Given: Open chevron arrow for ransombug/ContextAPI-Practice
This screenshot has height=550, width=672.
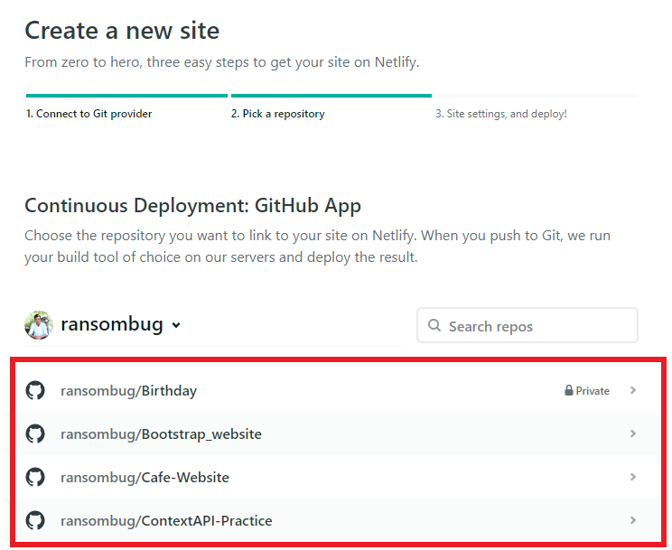Looking at the screenshot, I should (633, 520).
